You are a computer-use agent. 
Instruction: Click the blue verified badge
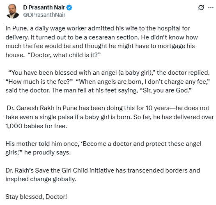(69, 8)
